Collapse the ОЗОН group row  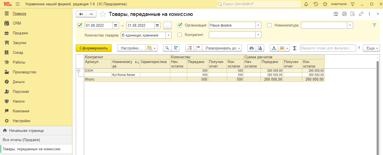79,71
